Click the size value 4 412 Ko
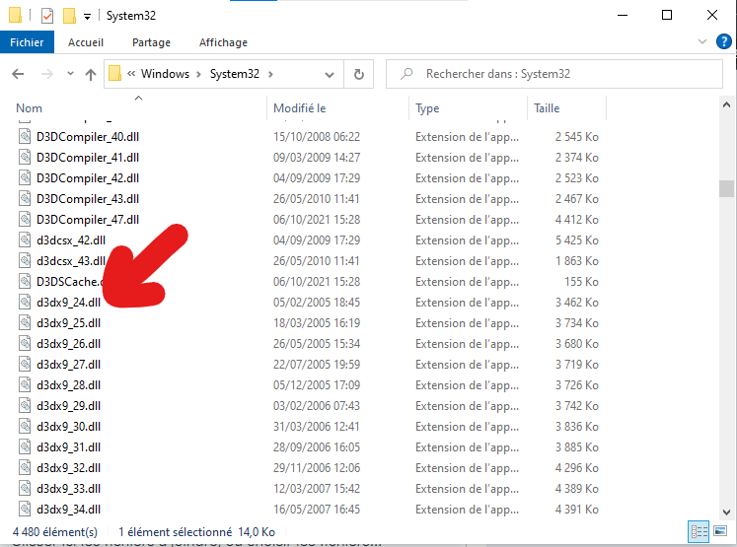This screenshot has width=737, height=547. 577,220
